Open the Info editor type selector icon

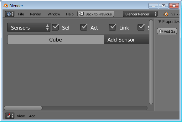tap(10, 14)
